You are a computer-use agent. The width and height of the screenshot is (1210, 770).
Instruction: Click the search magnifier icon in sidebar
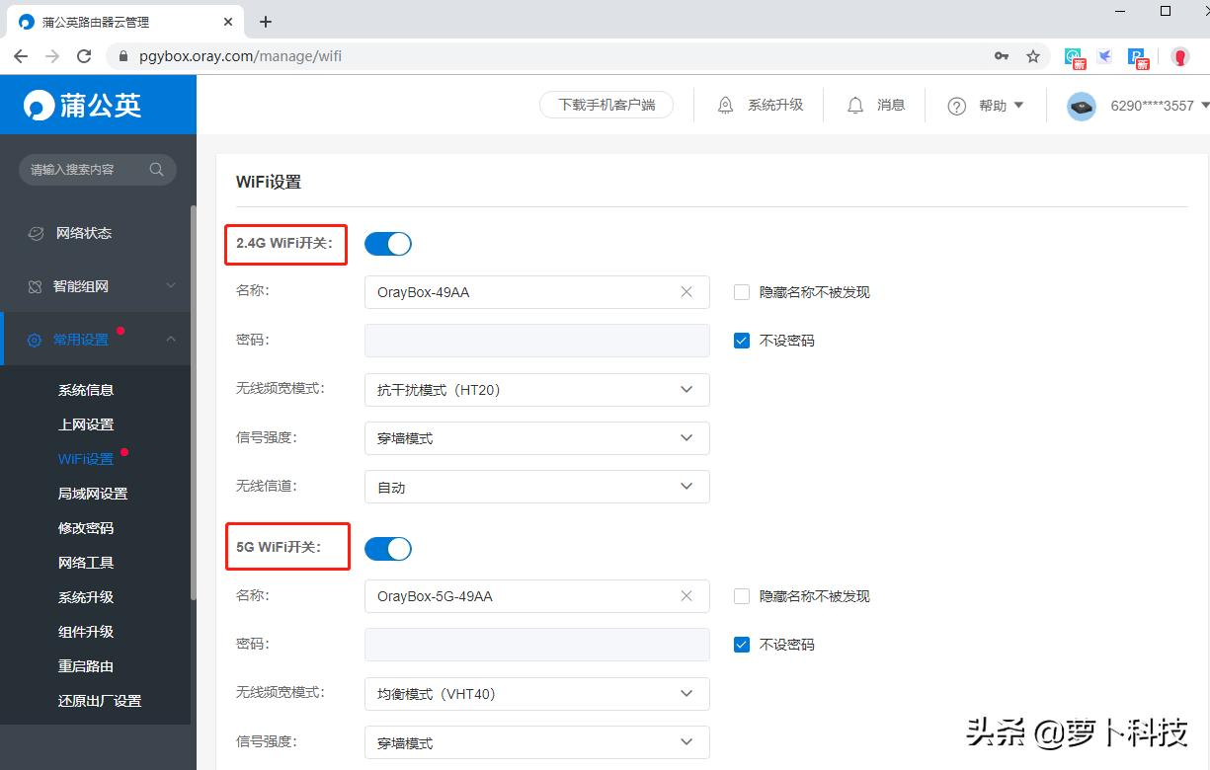[x=156, y=169]
